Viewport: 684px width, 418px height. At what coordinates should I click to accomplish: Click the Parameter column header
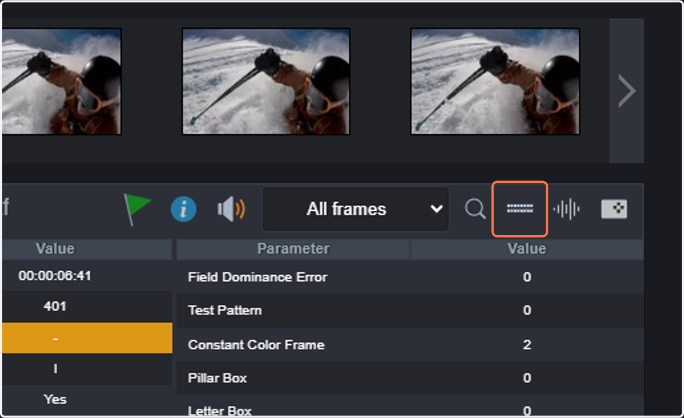(293, 249)
